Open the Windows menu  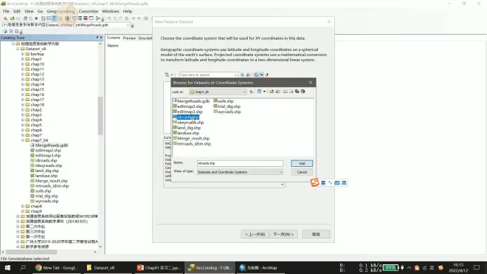[x=111, y=11]
